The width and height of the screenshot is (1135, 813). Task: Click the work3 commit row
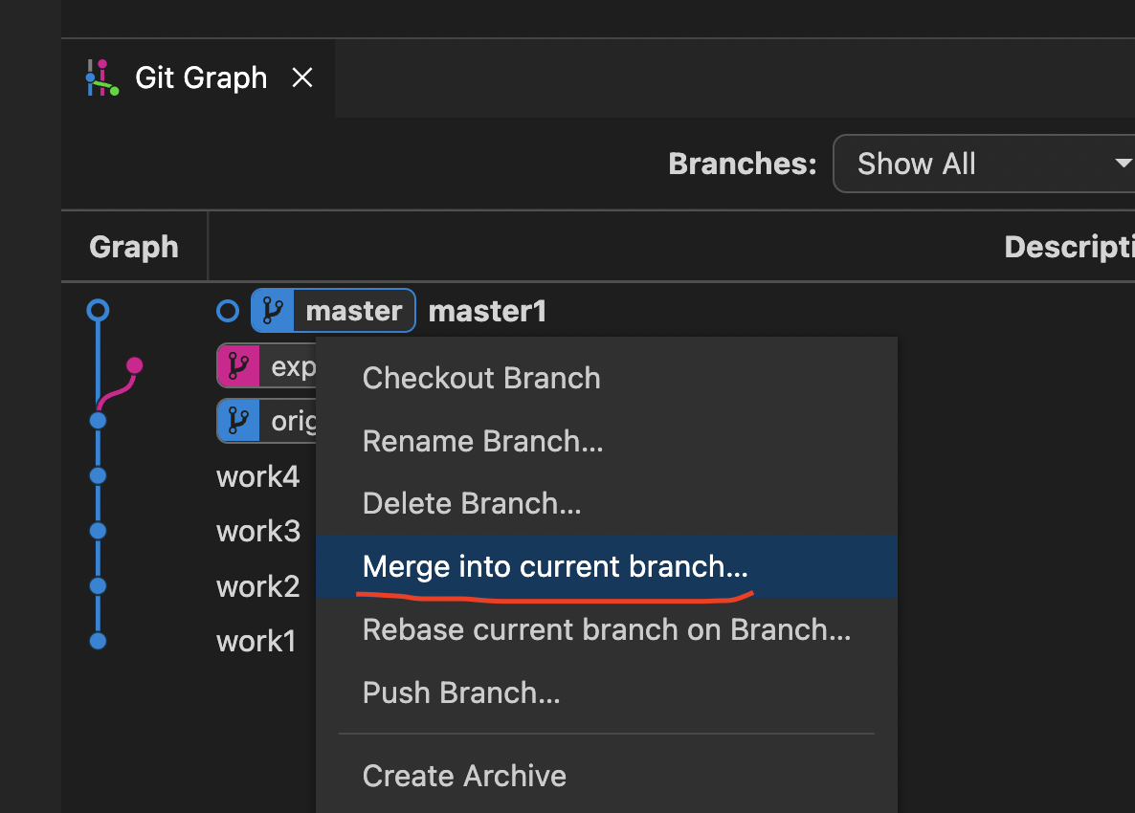(257, 532)
